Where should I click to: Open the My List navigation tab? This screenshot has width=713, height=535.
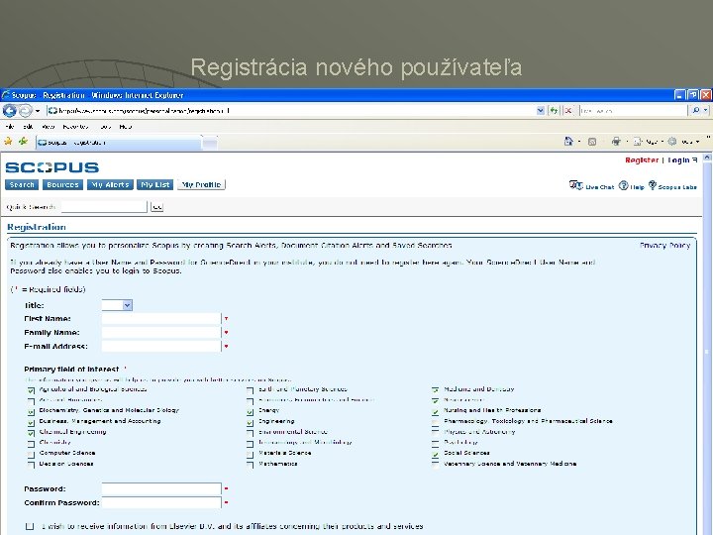[x=155, y=184]
